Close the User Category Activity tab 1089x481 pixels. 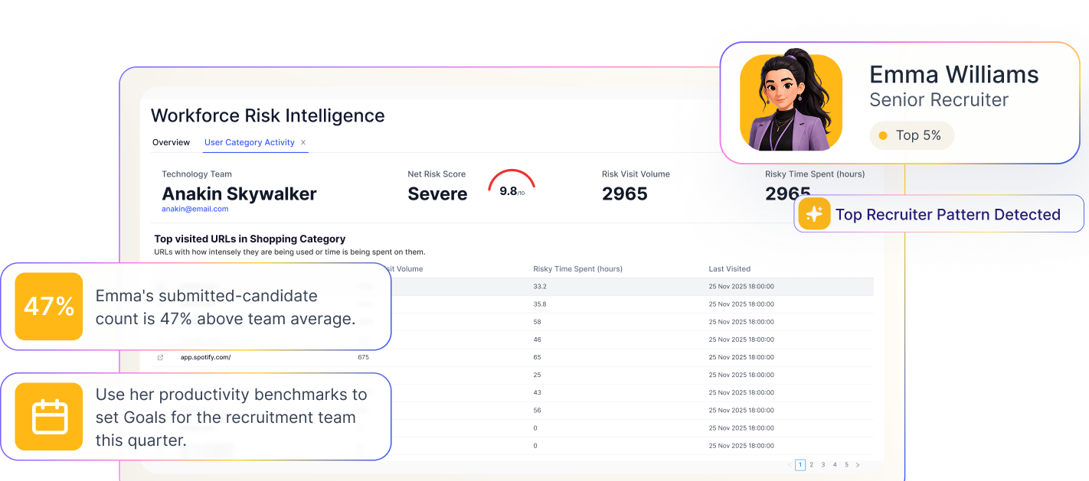pyautogui.click(x=303, y=142)
